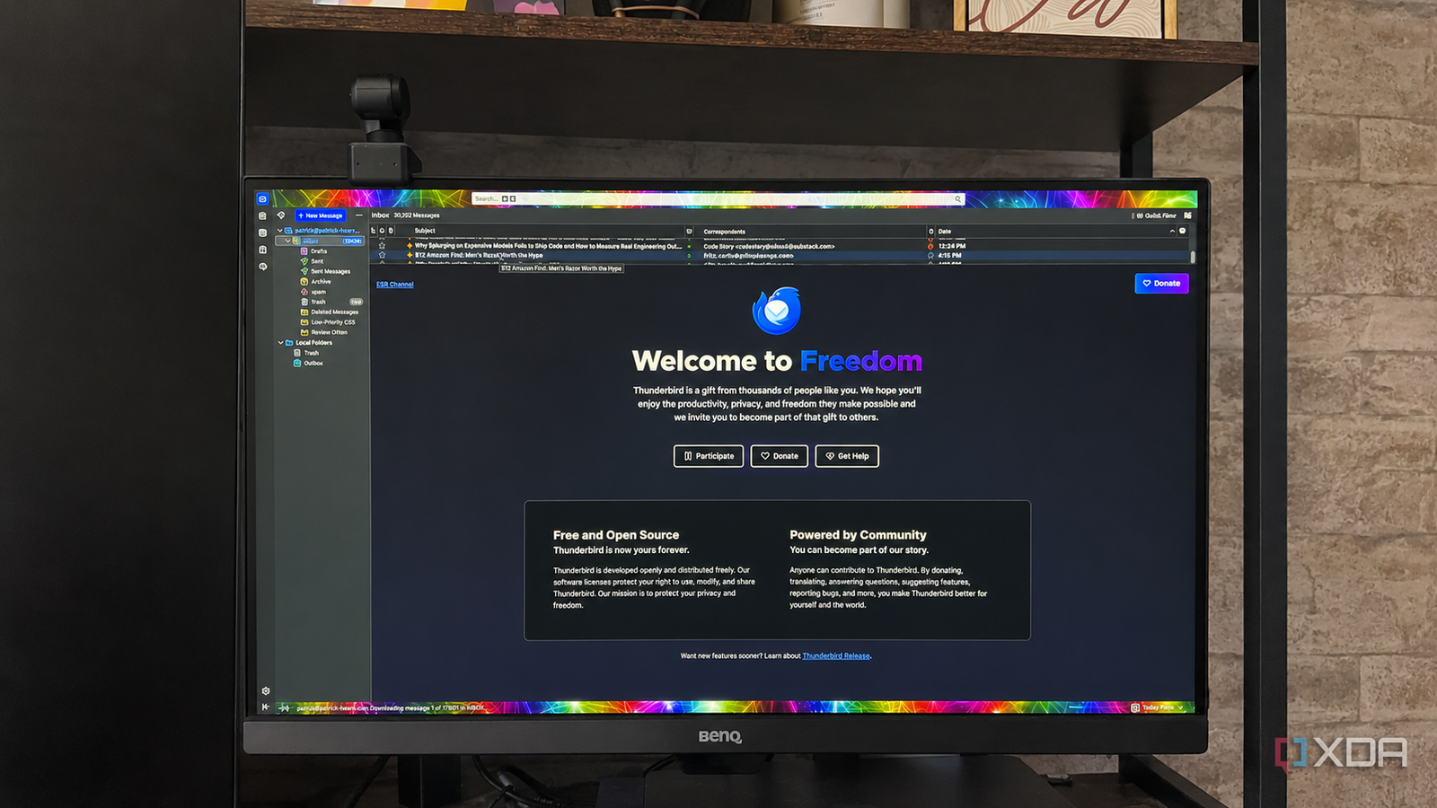Open the Archive folder
The height and width of the screenshot is (808, 1437).
pyautogui.click(x=321, y=282)
